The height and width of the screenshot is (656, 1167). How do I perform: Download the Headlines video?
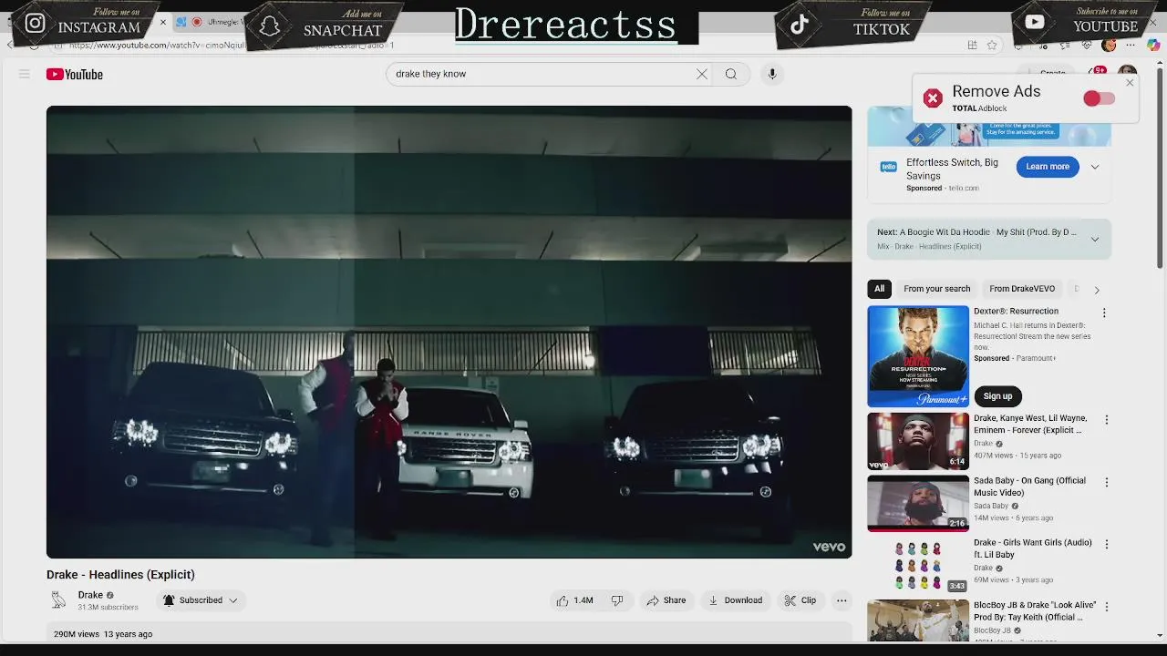(x=736, y=600)
